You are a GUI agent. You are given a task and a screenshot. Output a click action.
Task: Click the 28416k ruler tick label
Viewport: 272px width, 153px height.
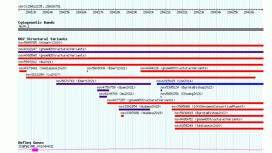[x=81, y=12]
